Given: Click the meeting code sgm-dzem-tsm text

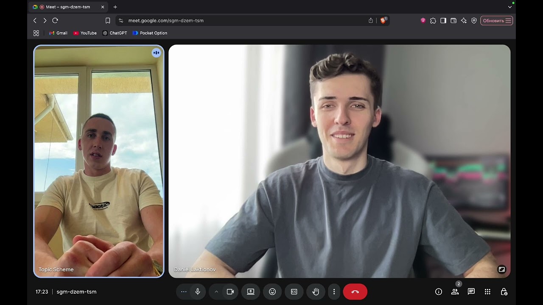Looking at the screenshot, I should pyautogui.click(x=76, y=291).
